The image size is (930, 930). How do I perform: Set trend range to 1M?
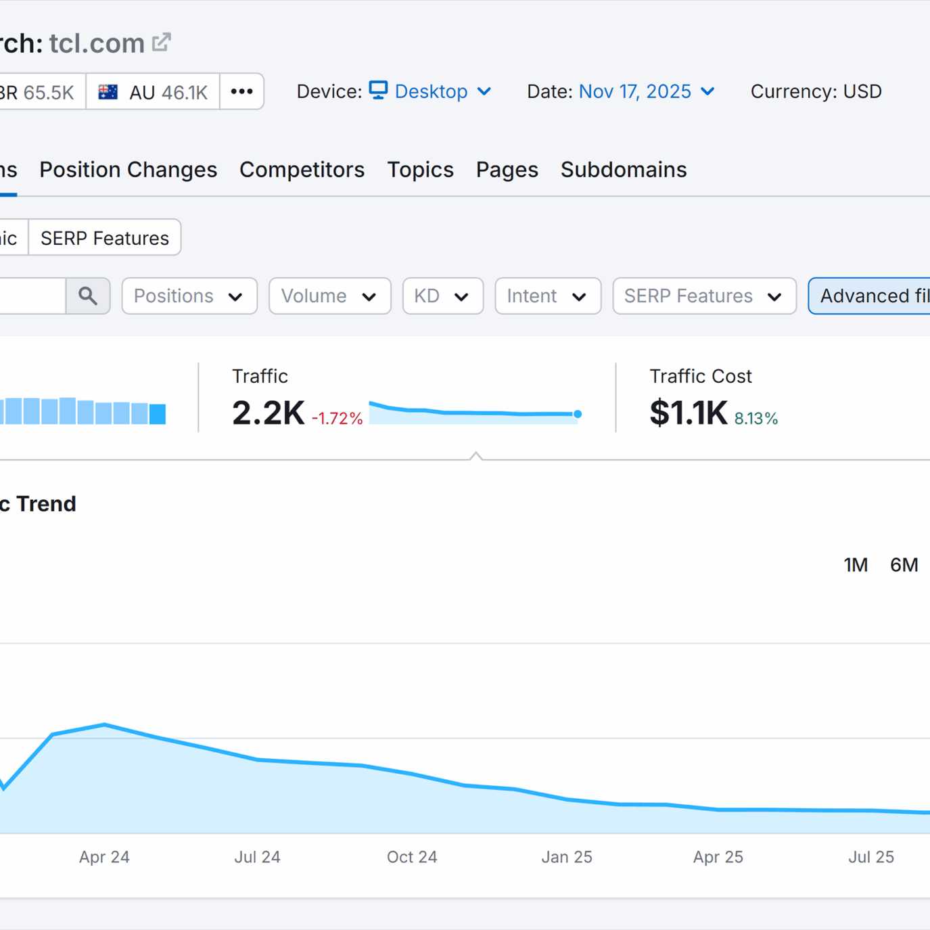(856, 565)
